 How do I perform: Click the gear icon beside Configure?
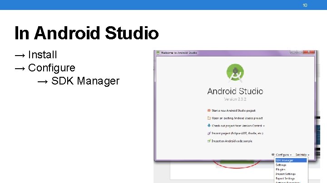pos(273,155)
